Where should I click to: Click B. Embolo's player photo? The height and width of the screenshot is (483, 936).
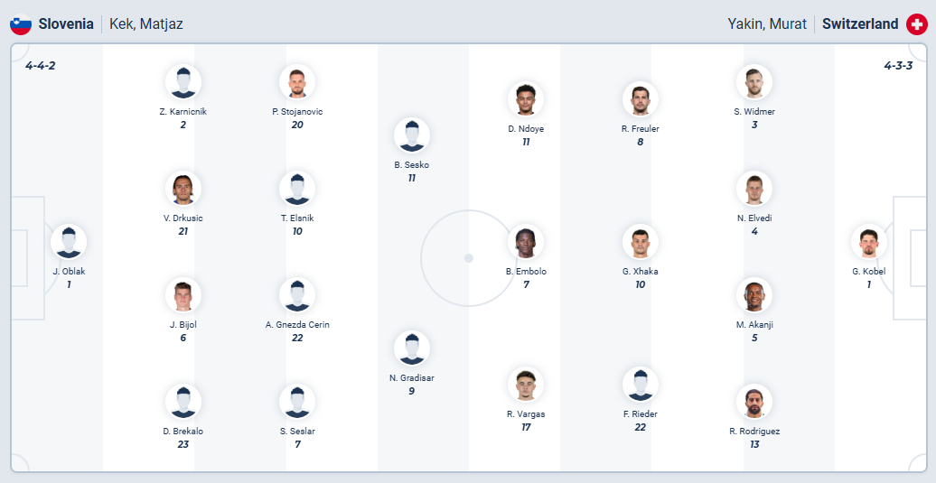click(x=526, y=242)
